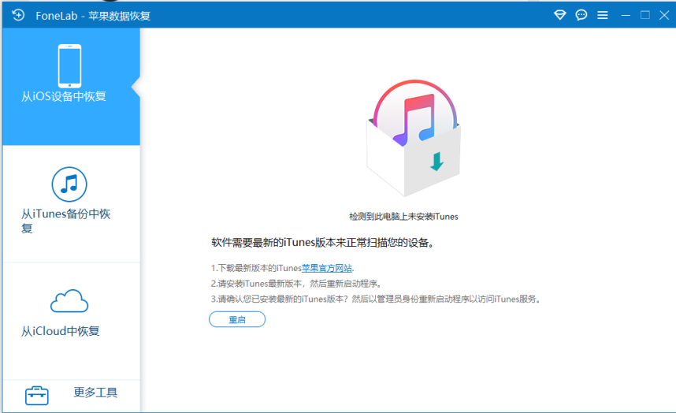Click the text 检测到此电脑上未安装iTunes
Image resolution: width=676 pixels, height=413 pixels.
(x=403, y=217)
